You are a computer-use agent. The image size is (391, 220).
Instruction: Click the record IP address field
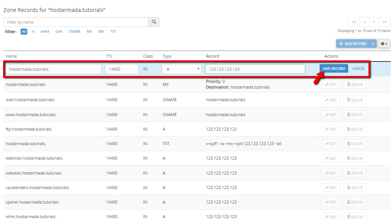pyautogui.click(x=255, y=69)
